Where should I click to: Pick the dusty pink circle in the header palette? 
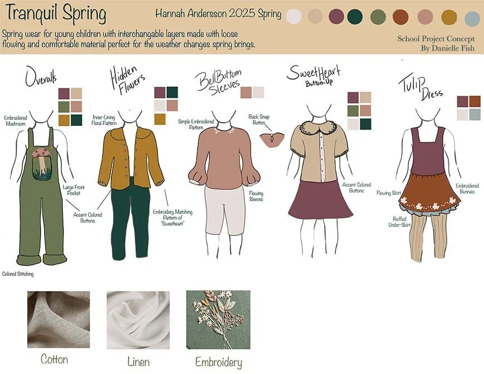[425, 17]
